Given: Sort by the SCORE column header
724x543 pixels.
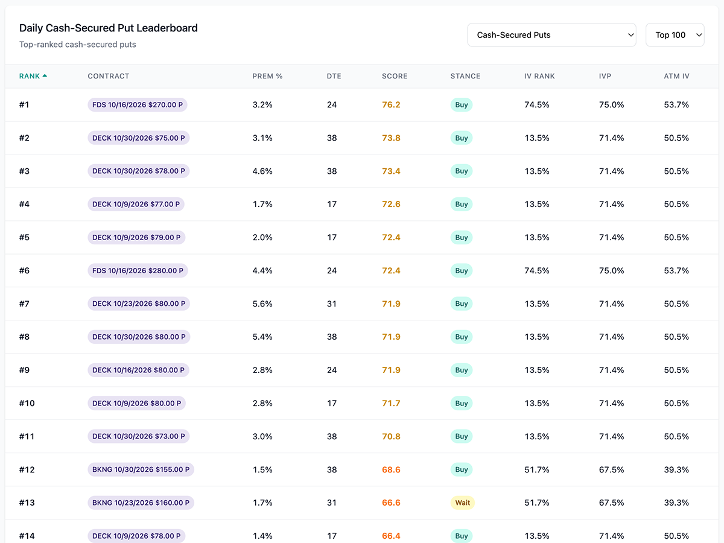Looking at the screenshot, I should point(395,76).
